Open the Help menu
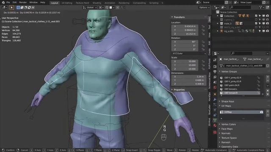Viewport: 271px width, 152px height. pos(42,3)
